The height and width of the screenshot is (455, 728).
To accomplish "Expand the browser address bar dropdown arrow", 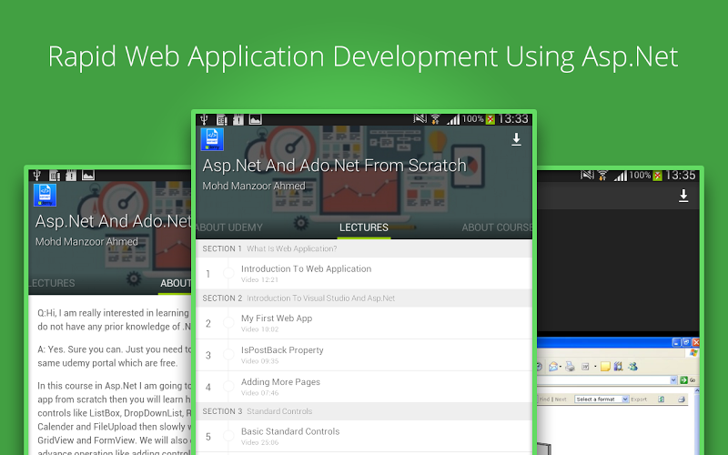I will (673, 379).
